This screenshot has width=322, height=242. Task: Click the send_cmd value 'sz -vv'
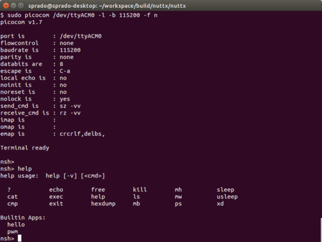click(70, 106)
